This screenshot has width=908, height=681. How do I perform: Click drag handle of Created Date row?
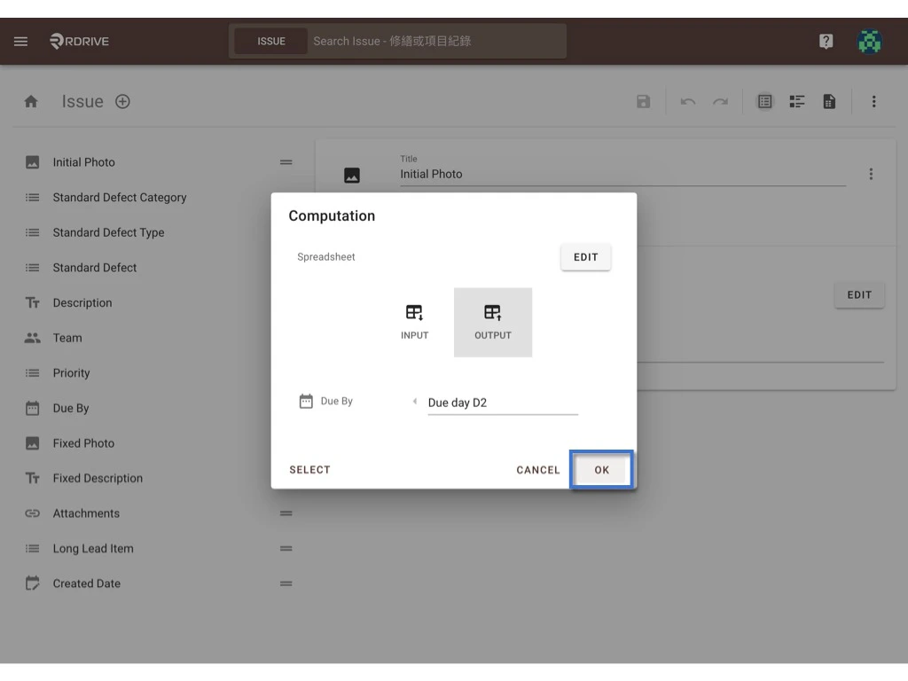286,583
